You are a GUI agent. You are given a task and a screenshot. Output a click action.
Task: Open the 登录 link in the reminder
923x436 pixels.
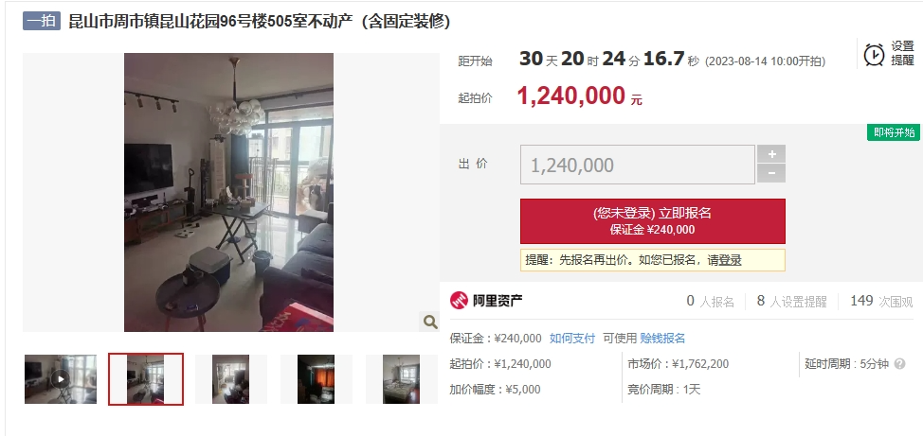[730, 260]
